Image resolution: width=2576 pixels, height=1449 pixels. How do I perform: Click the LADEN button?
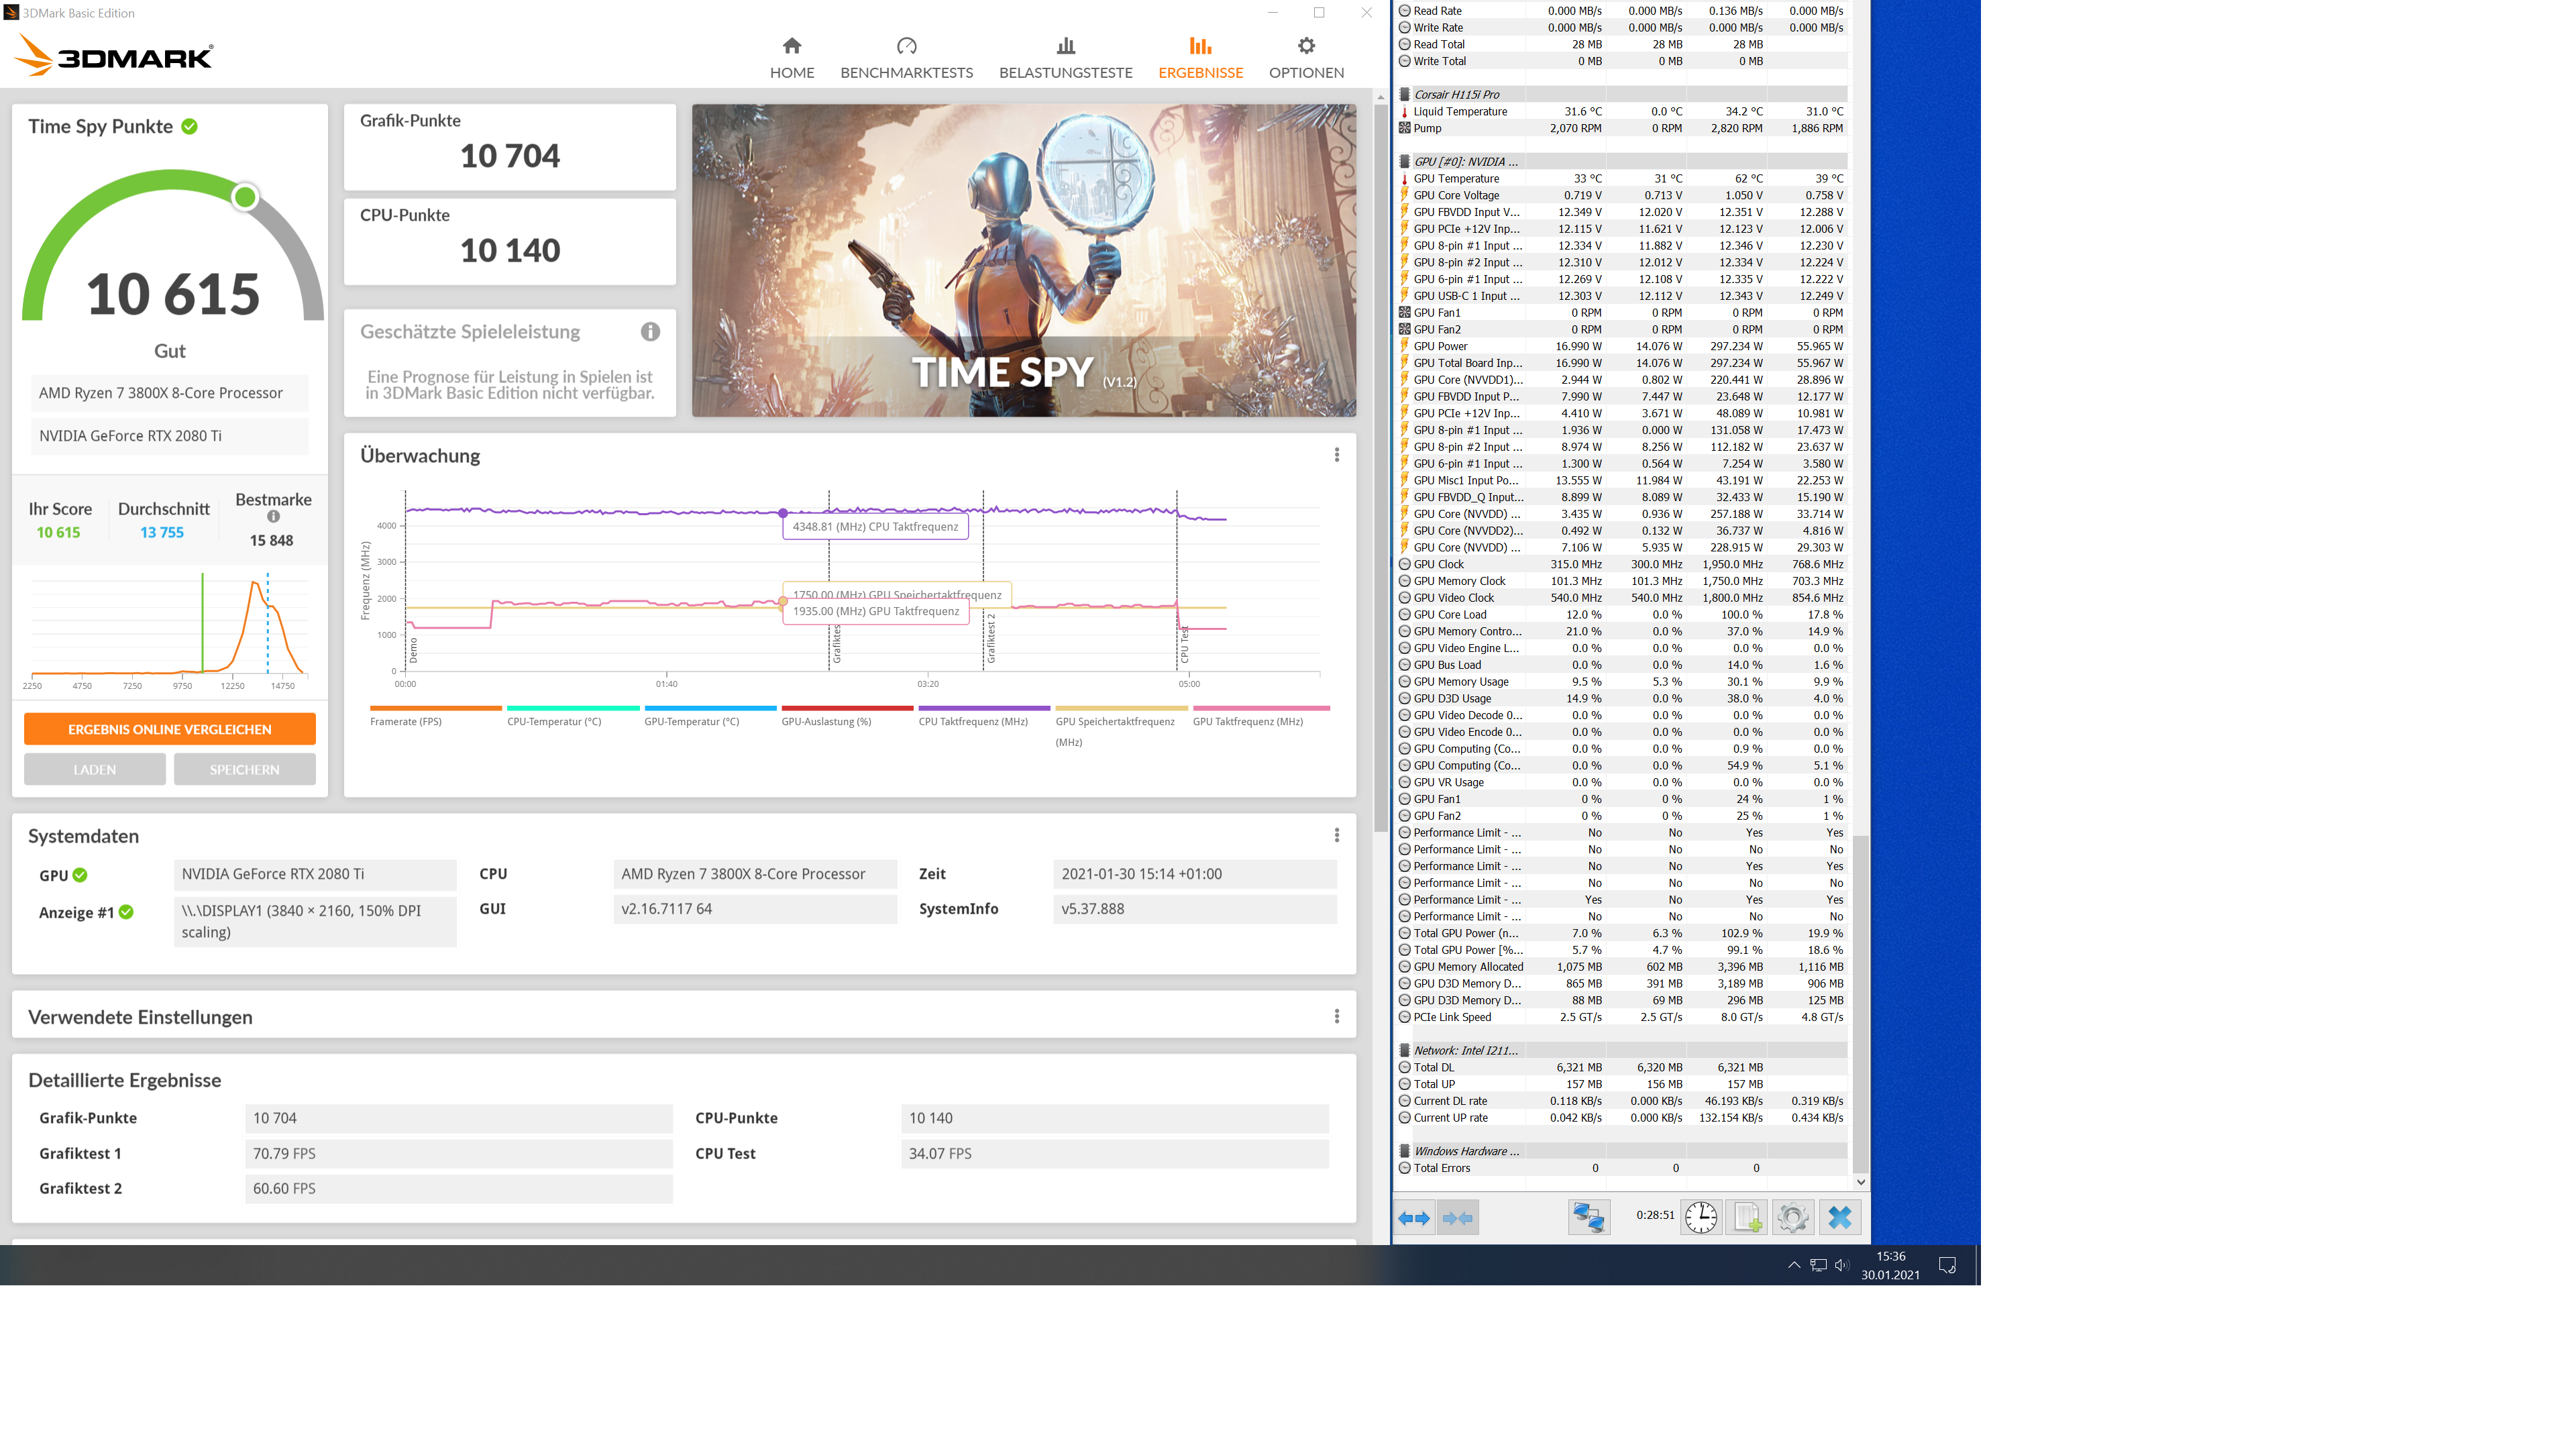[95, 769]
